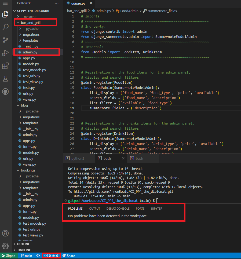Click bar_and_grill in the breadcrumb
241x259 pixels.
point(77,11)
